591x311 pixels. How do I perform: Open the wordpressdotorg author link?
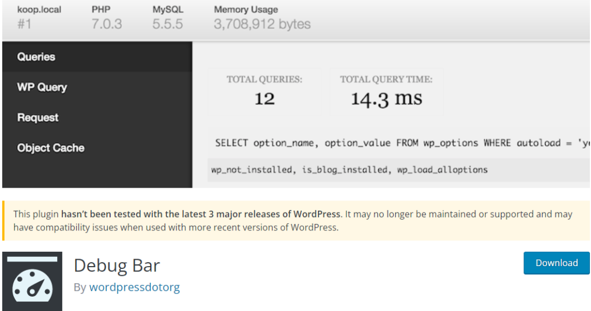pyautogui.click(x=134, y=287)
